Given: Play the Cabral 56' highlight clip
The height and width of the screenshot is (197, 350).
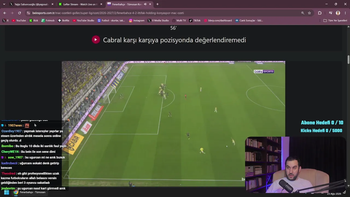Looking at the screenshot, I should (96, 40).
